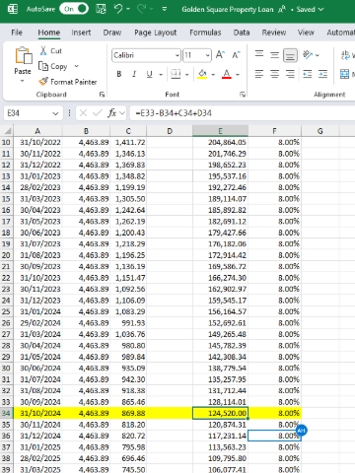Toggle Bold formatting
The width and height of the screenshot is (355, 473).
119,74
